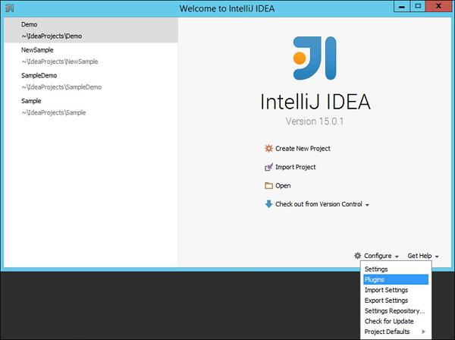Expand the Project Defaults submenu arrow
This screenshot has width=455, height=340.
point(424,332)
